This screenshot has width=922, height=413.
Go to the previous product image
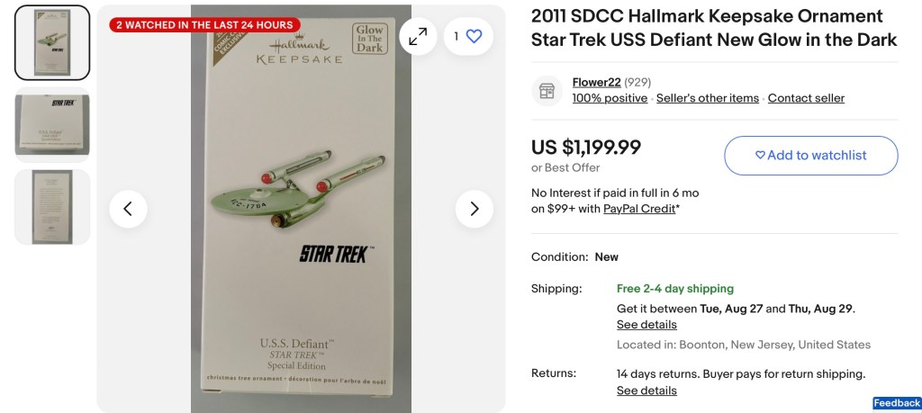pos(128,209)
